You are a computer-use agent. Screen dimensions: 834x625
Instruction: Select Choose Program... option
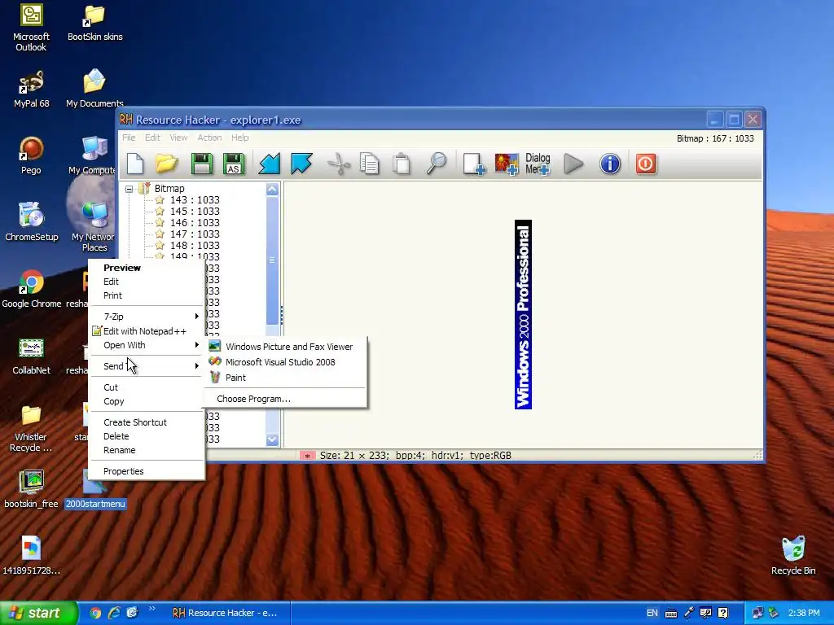(x=286, y=399)
